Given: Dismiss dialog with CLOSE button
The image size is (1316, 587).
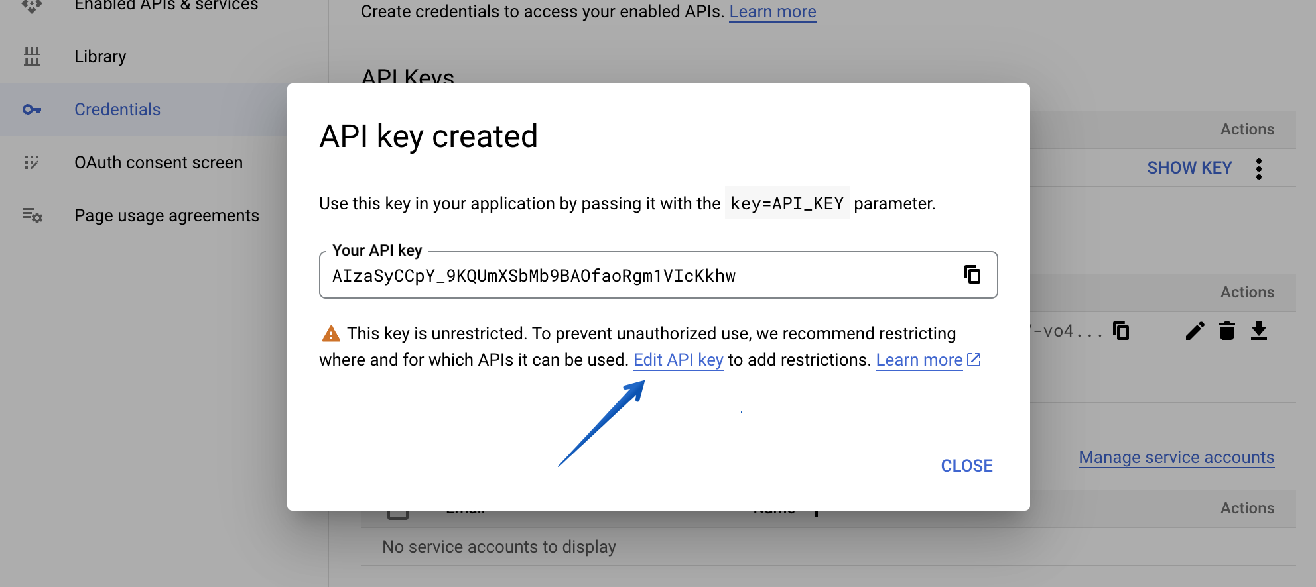Looking at the screenshot, I should coord(966,466).
